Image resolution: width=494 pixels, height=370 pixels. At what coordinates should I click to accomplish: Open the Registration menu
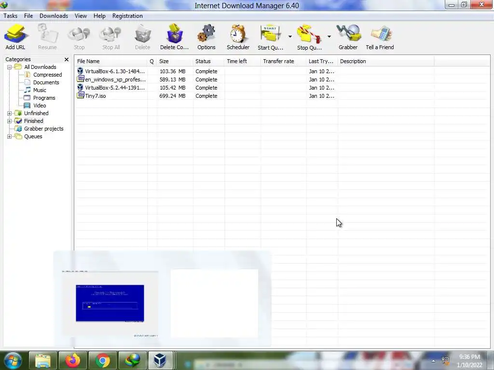coord(127,16)
